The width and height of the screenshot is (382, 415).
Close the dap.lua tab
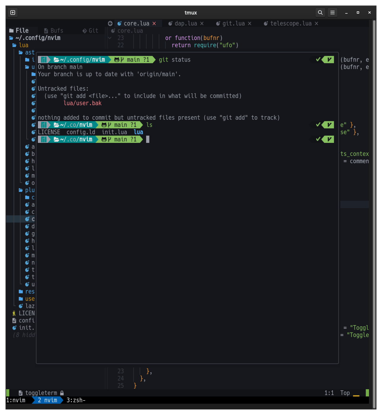(202, 23)
